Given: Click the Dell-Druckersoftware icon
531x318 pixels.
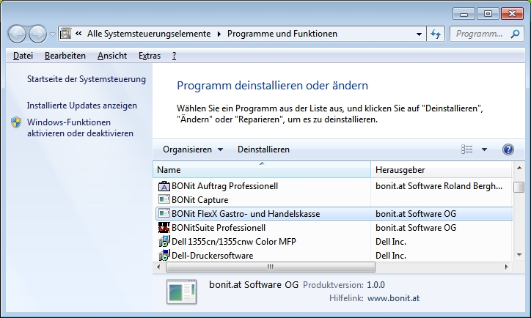Looking at the screenshot, I should (164, 255).
